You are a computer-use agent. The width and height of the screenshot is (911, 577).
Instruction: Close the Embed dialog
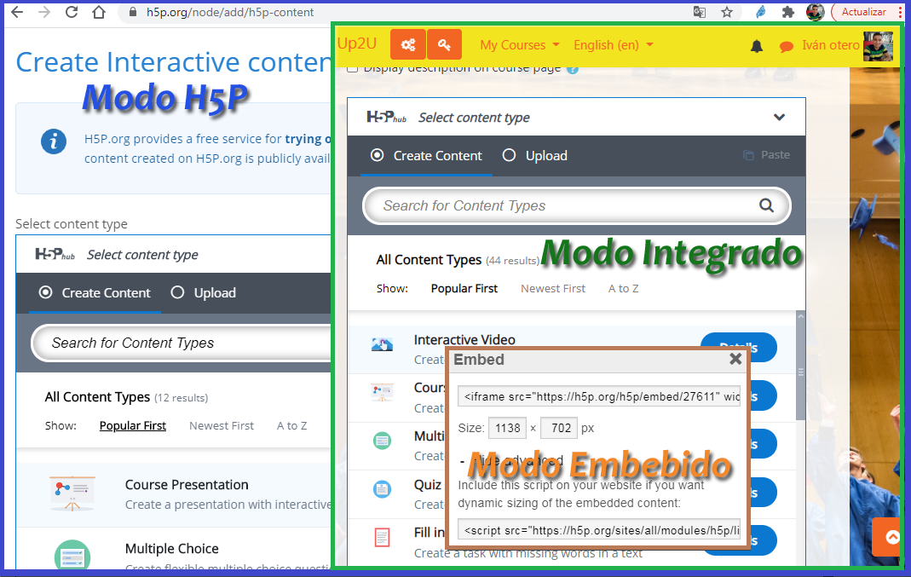point(735,360)
